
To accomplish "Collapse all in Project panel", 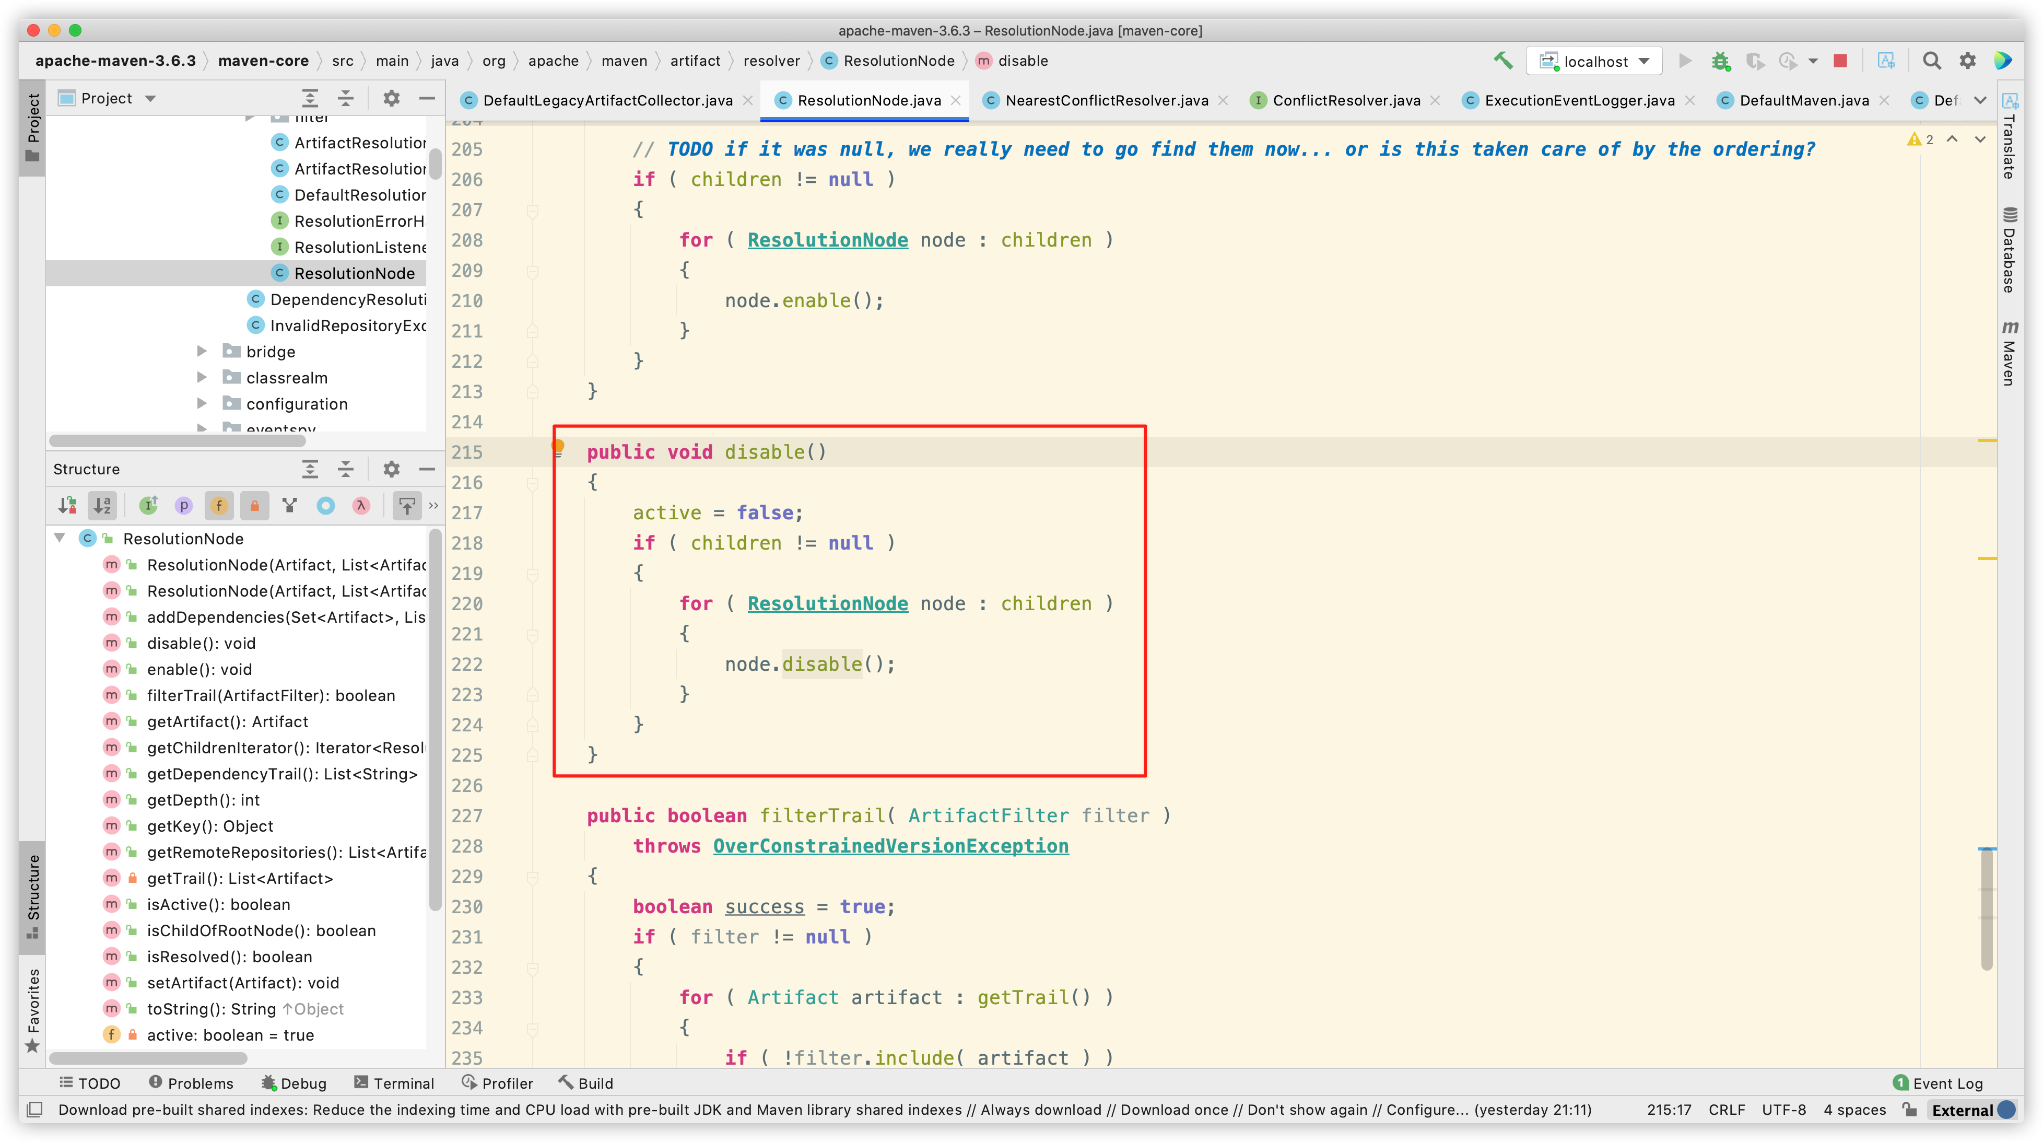I will coord(346,98).
